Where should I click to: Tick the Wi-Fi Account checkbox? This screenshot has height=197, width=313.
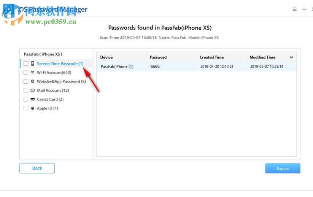(26, 72)
